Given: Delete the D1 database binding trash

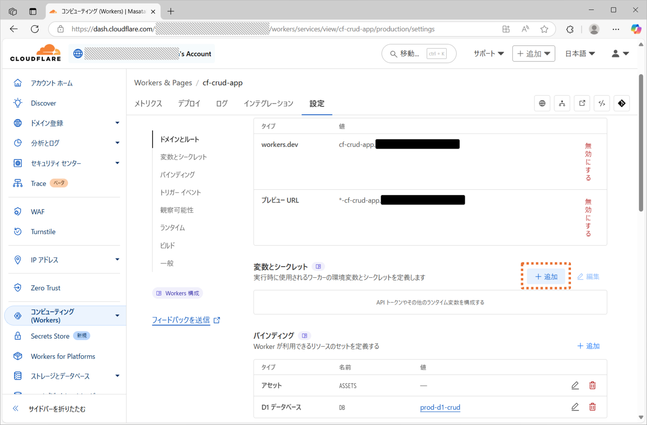Looking at the screenshot, I should click(x=593, y=407).
